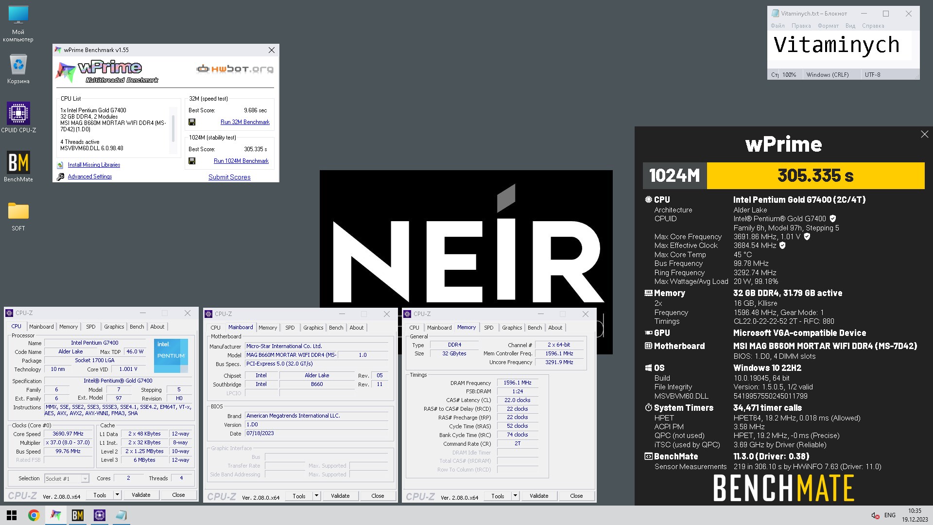This screenshot has width=933, height=525.
Task: Click the DRAM Frequency 1596.1 MHz value
Action: click(x=518, y=383)
